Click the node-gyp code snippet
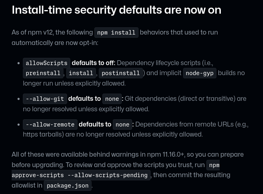 tap(200, 73)
